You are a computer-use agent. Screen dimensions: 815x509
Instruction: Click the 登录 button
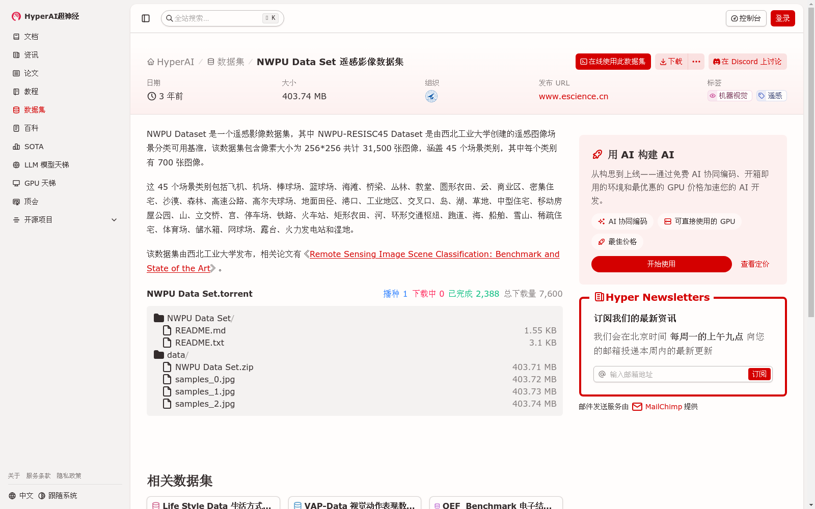coord(782,18)
